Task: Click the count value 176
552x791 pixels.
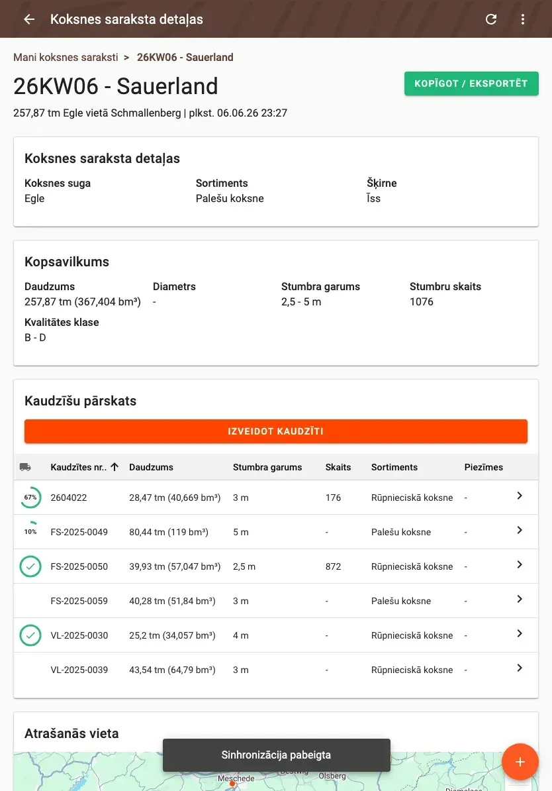Action: [333, 498]
